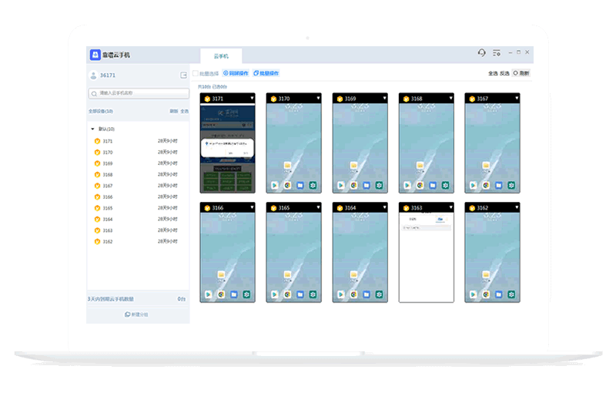
Task: Open the dropdown arrow on phone 3169
Action: [x=383, y=99]
